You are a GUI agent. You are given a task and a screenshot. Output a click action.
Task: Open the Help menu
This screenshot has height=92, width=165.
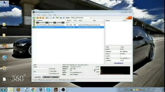55,15
